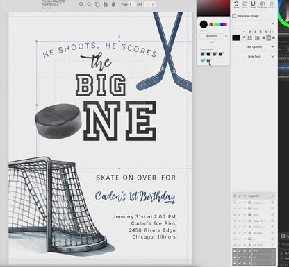The image size is (289, 267).
Task: Click the zoom out magnifier icon
Action: coord(90,4)
